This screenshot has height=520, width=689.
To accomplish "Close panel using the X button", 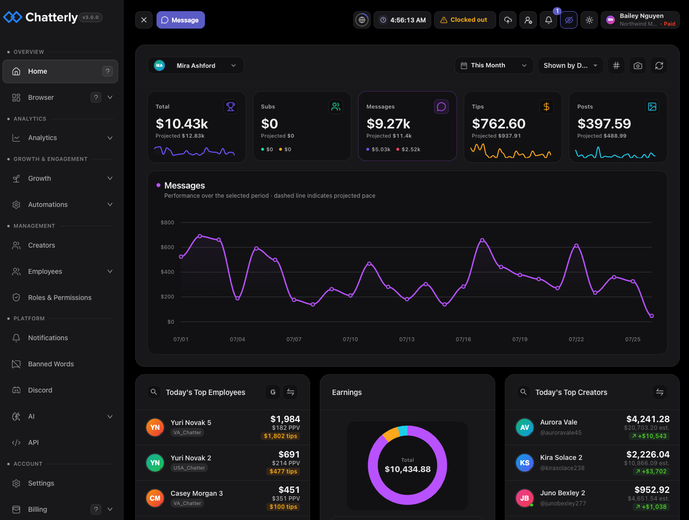I will pos(144,20).
